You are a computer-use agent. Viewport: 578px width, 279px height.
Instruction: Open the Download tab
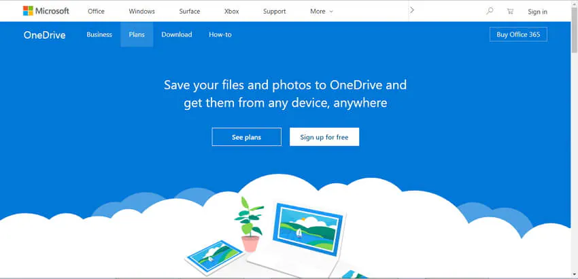click(x=177, y=35)
